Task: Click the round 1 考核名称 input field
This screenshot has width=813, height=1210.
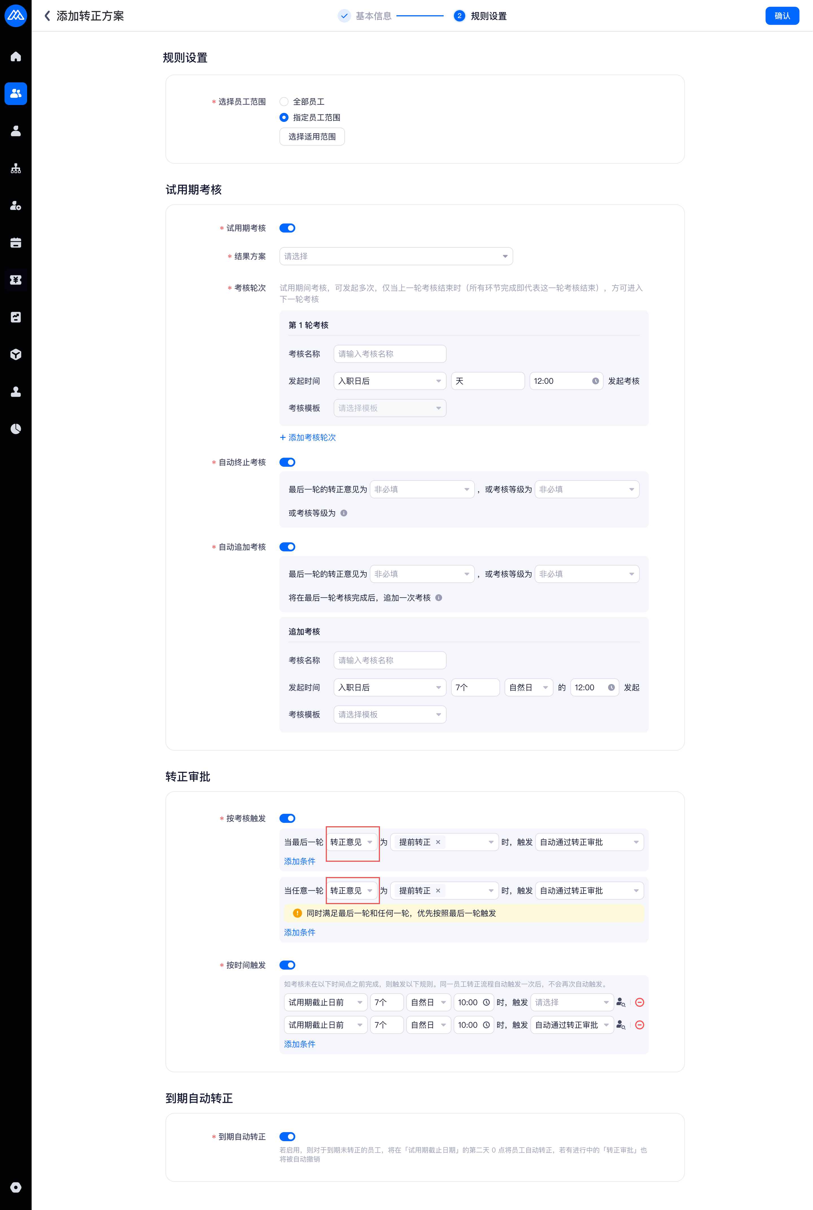Action: click(x=390, y=353)
